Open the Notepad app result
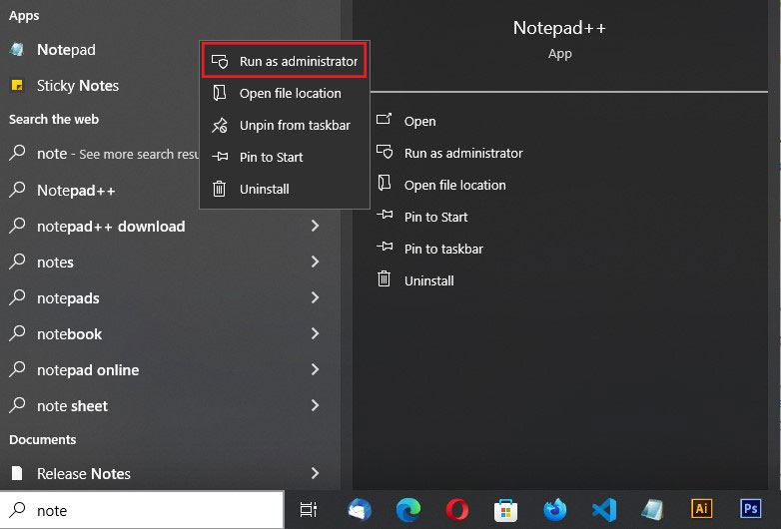 pos(100,50)
